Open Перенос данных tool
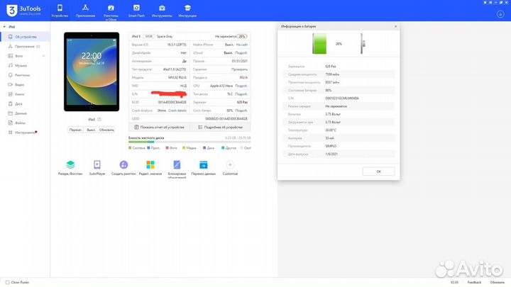Viewport: 511px width, 287px height. tap(204, 168)
